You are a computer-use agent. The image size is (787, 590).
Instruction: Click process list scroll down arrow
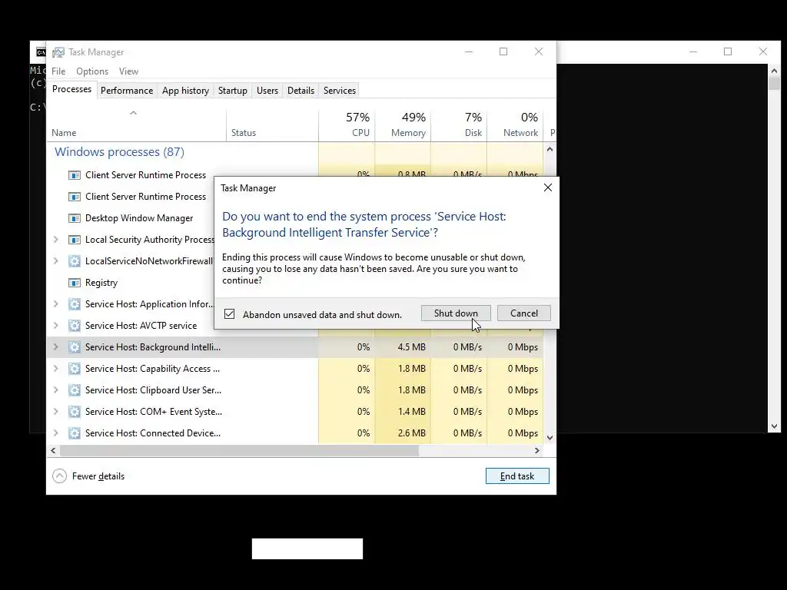tap(550, 437)
